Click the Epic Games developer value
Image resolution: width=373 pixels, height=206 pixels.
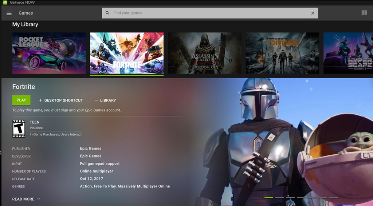click(91, 156)
